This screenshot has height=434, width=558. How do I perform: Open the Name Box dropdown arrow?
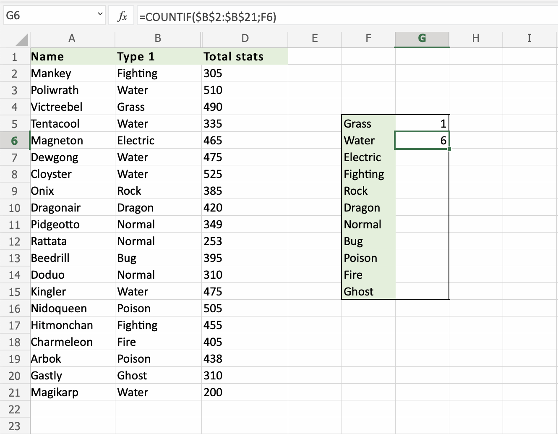point(100,14)
